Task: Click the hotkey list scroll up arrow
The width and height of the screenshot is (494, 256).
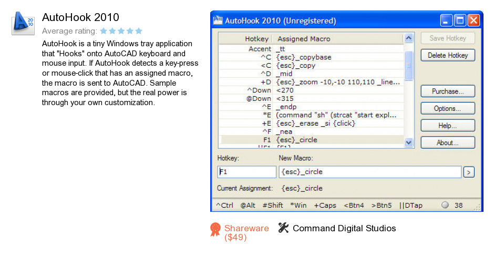Action: [409, 38]
